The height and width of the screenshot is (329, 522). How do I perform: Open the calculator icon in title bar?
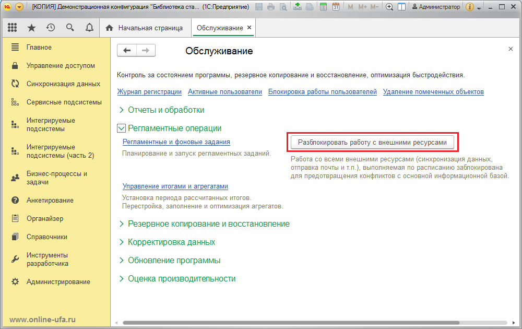click(324, 7)
